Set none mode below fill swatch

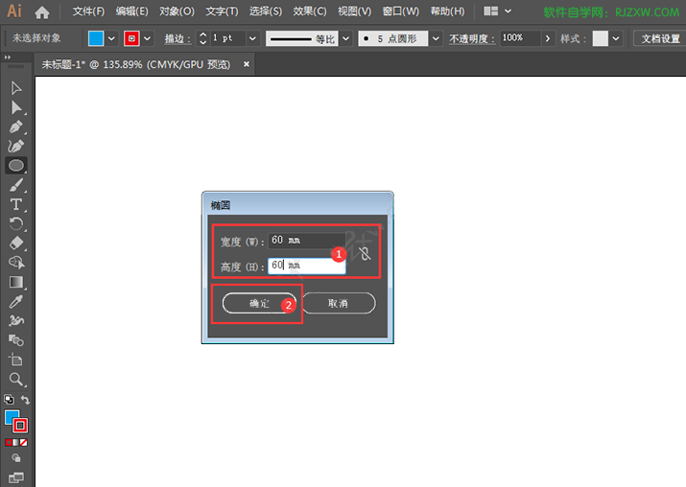(x=24, y=442)
